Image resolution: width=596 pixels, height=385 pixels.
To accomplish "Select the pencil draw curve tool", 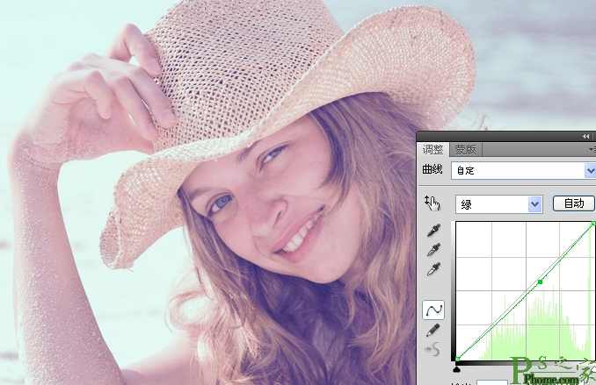I will coord(433,330).
